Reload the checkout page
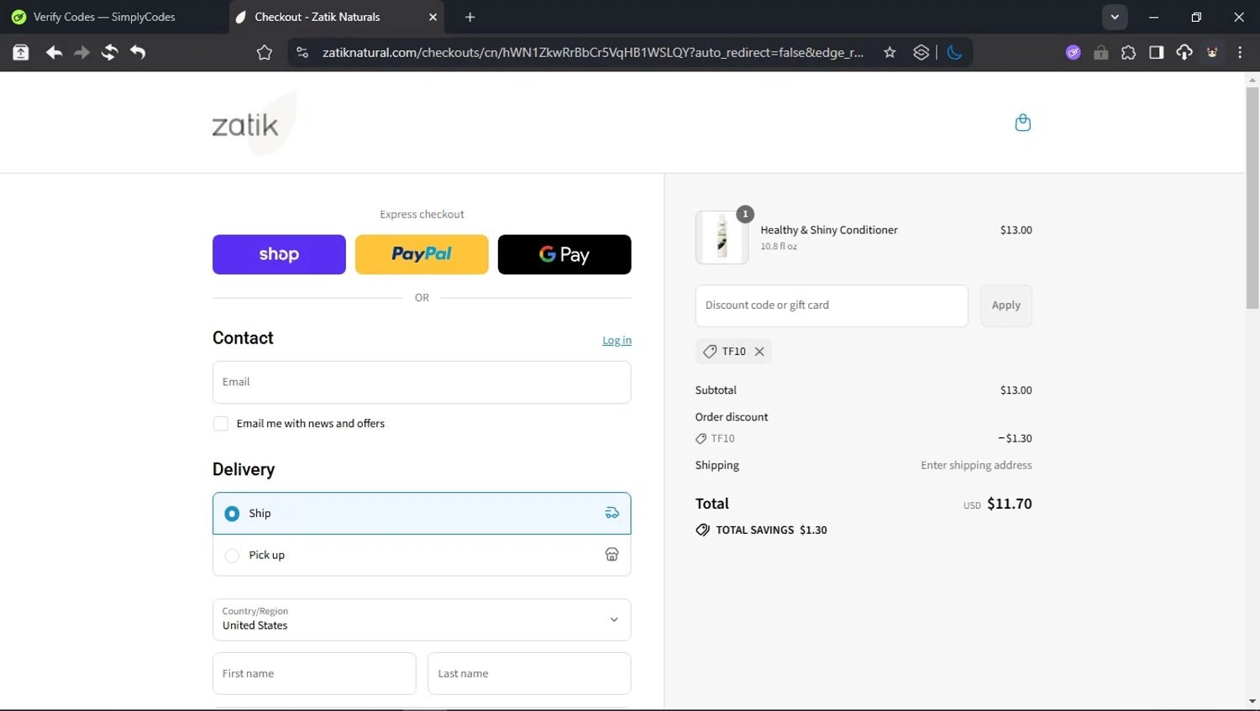 [109, 52]
